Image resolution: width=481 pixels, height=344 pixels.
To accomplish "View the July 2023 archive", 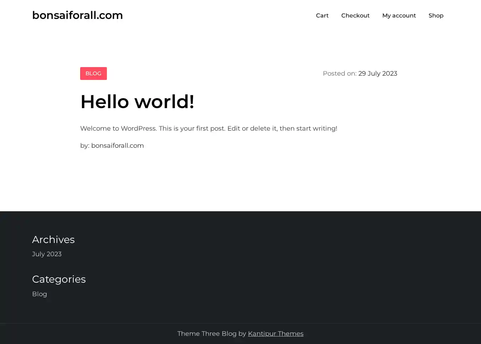I will point(47,254).
